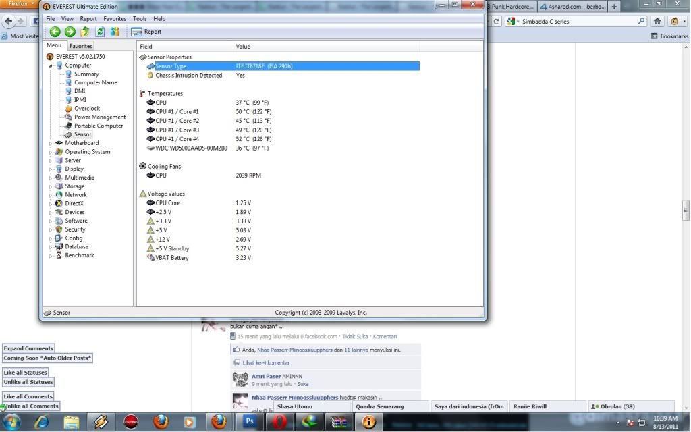Select the Power Management tree item

(x=100, y=117)
